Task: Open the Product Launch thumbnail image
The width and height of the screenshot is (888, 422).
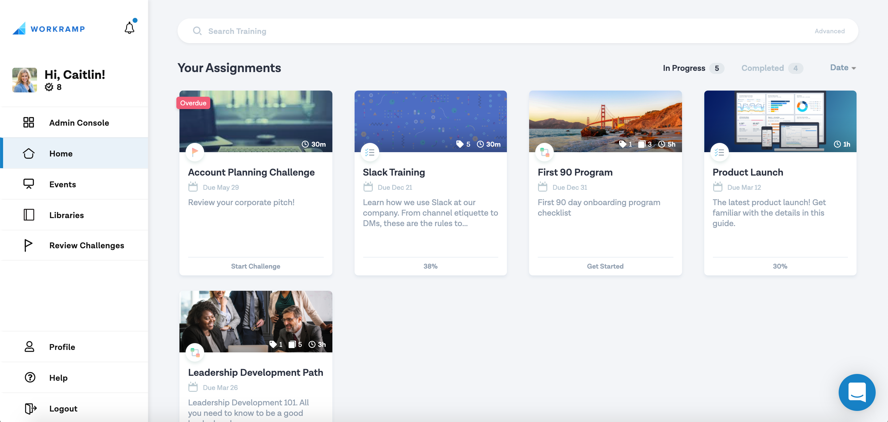Action: click(780, 121)
